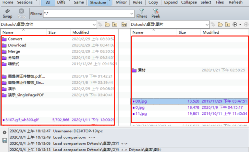Sort right pane by Modified column

(x=225, y=33)
